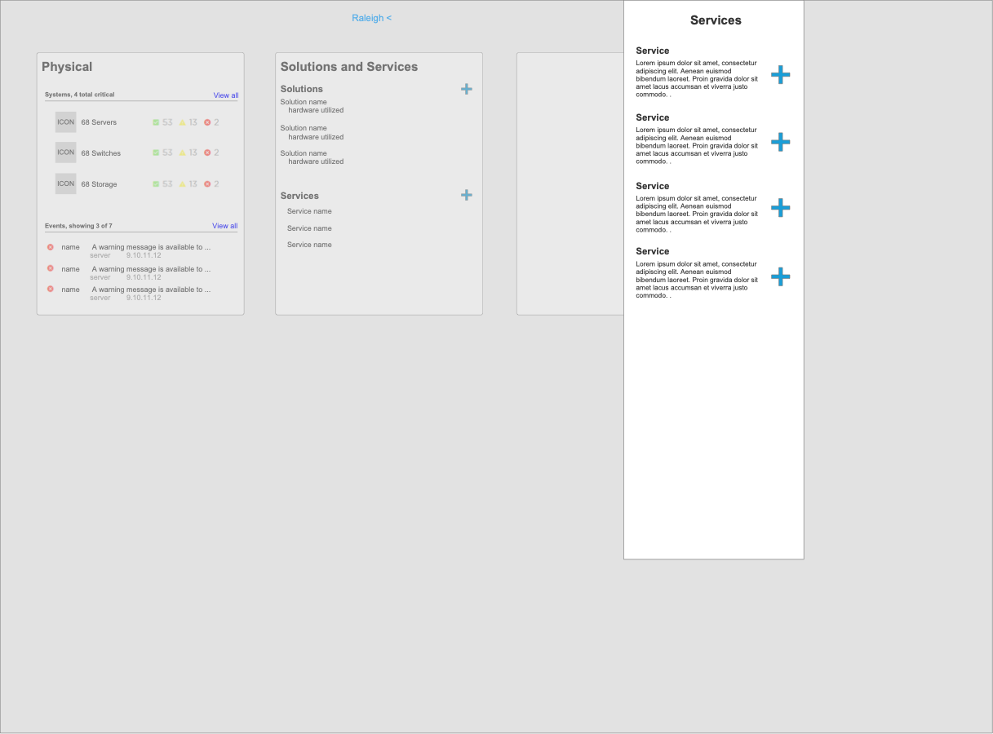Viewport: 993px width, 734px height.
Task: Click the ICON placeholder beside 68 Switches
Action: (65, 153)
